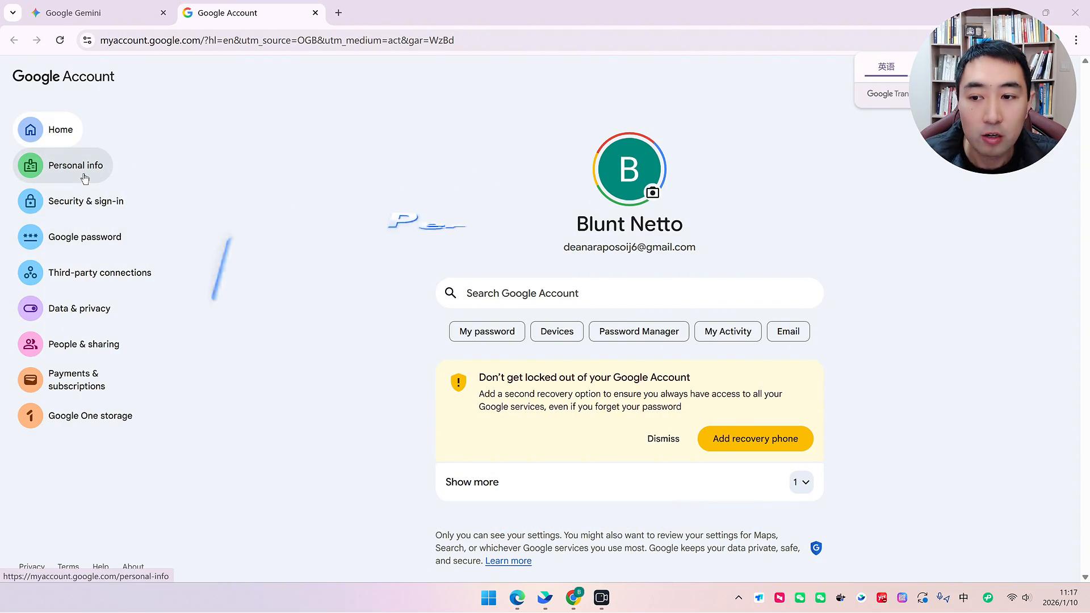Open the tab search dropdown arrow
Image resolution: width=1090 pixels, height=613 pixels.
click(12, 12)
